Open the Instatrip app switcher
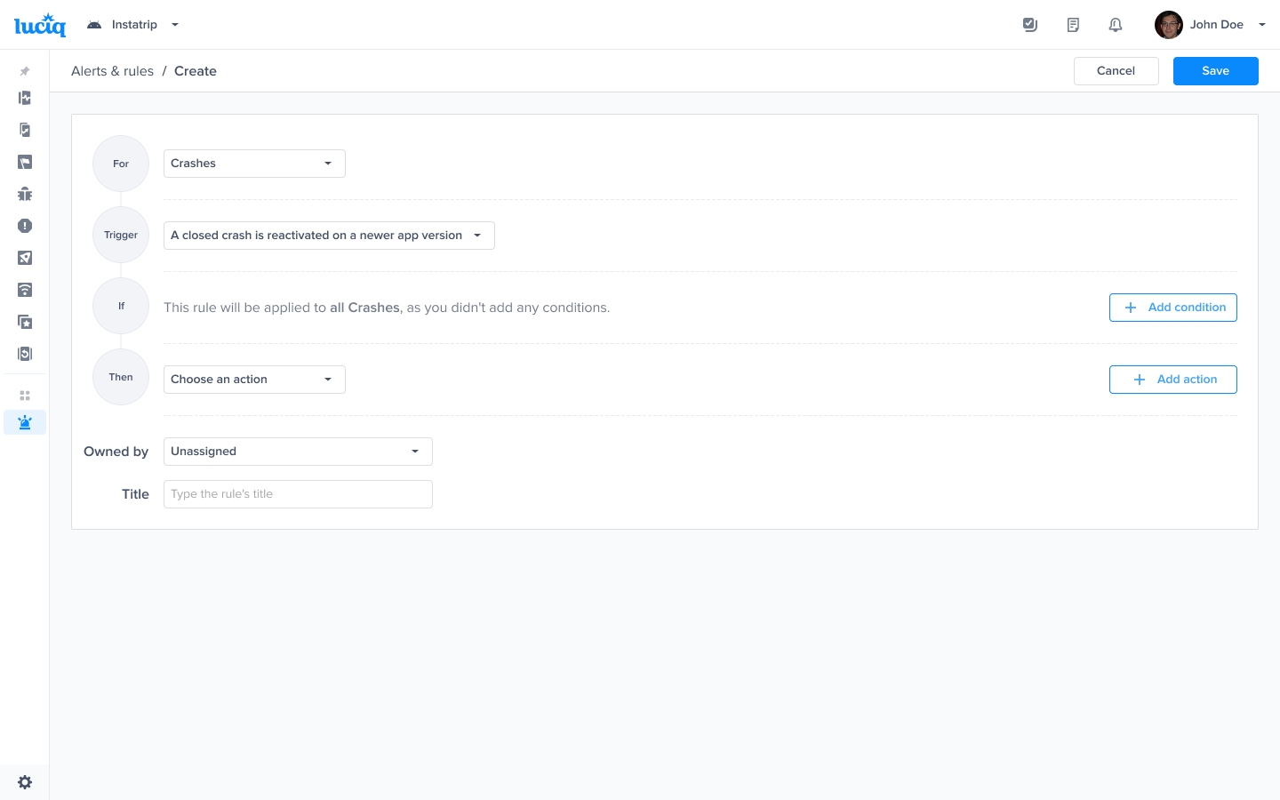Screen dimensions: 1280x800 pos(133,25)
